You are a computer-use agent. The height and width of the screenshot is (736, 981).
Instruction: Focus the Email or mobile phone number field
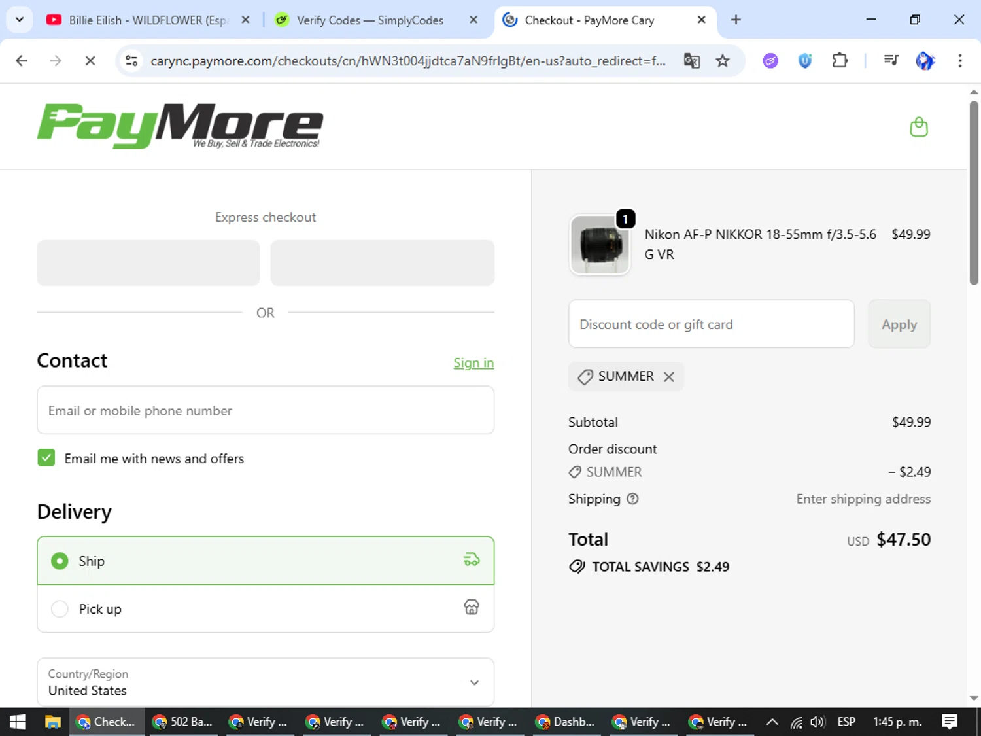click(x=266, y=410)
